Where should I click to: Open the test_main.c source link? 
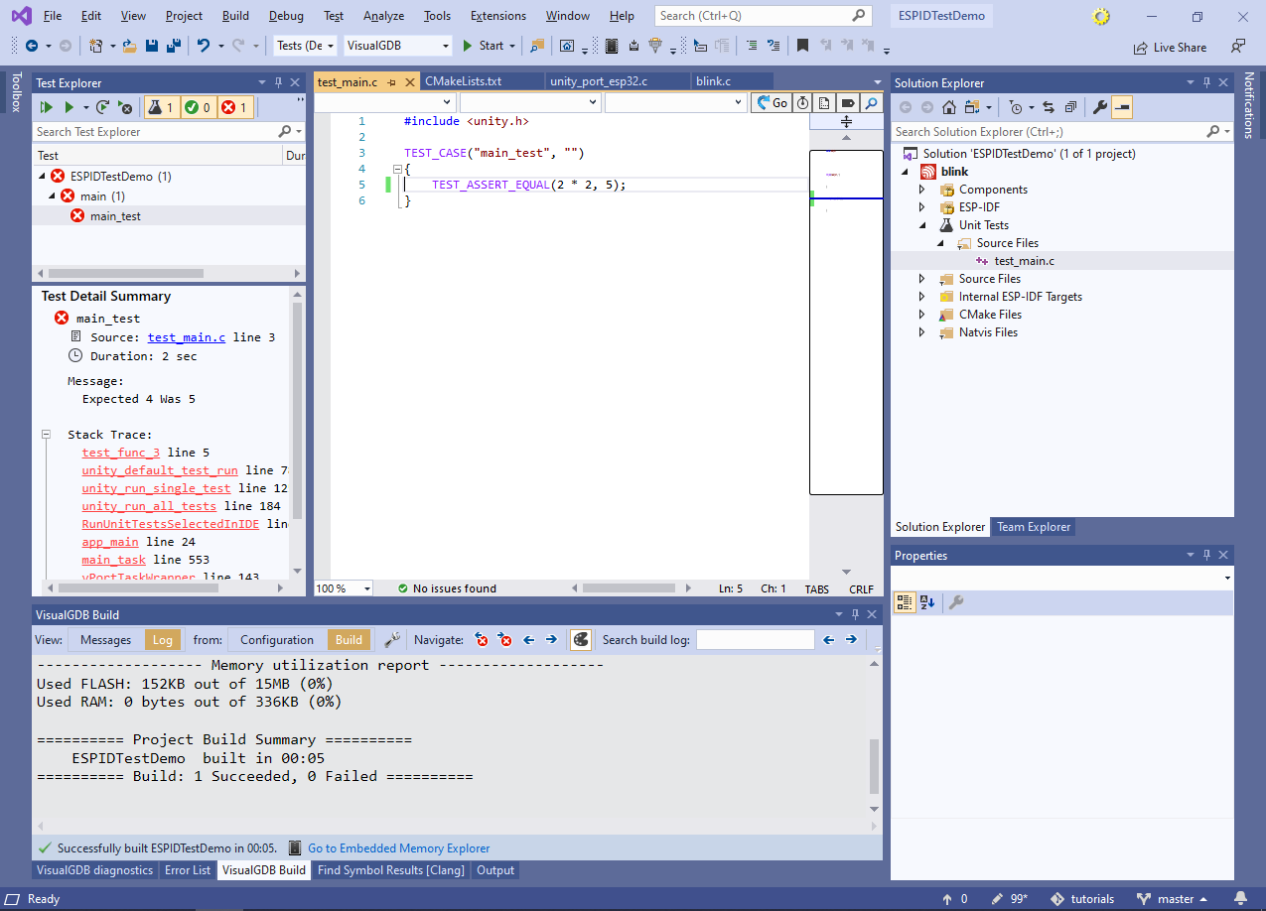pyautogui.click(x=187, y=337)
